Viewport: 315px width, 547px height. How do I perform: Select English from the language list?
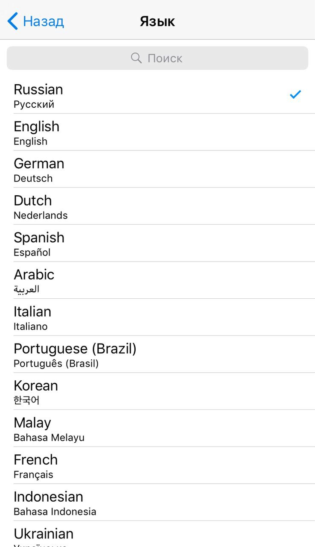tap(157, 132)
